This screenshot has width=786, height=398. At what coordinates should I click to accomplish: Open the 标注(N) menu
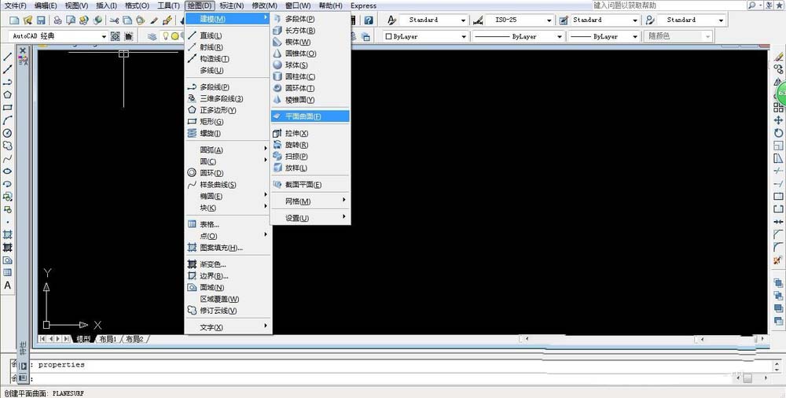click(232, 6)
